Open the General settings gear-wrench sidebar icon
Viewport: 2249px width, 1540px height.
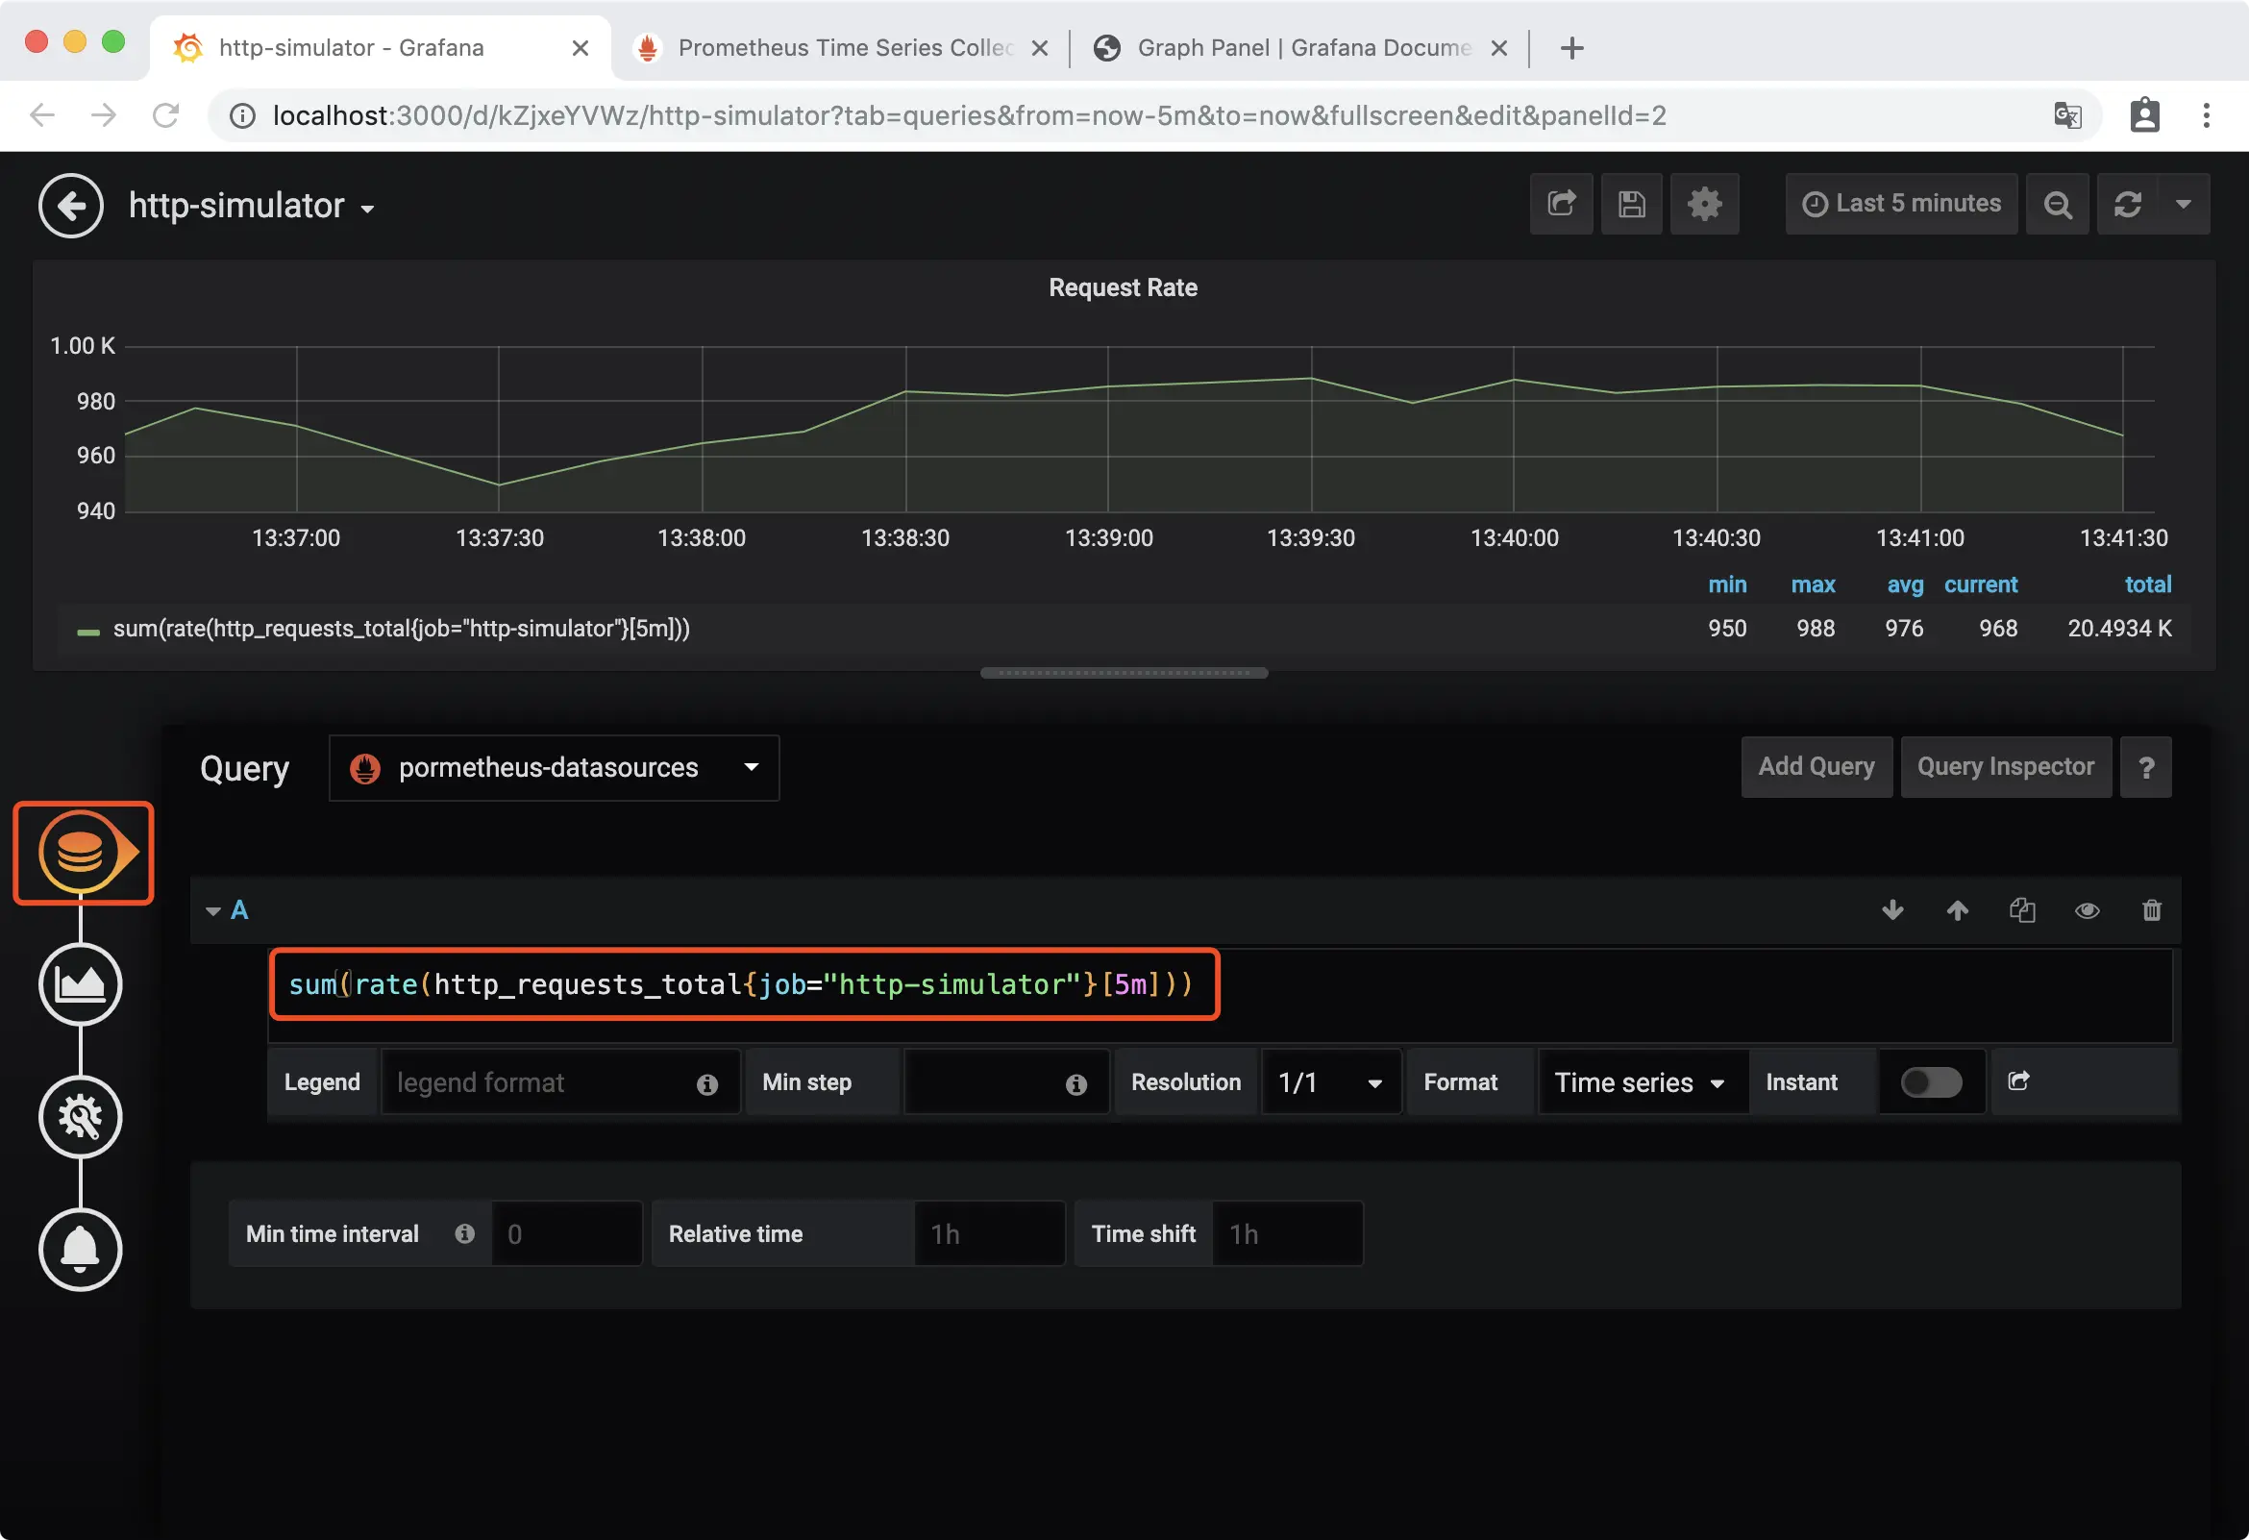point(81,1117)
